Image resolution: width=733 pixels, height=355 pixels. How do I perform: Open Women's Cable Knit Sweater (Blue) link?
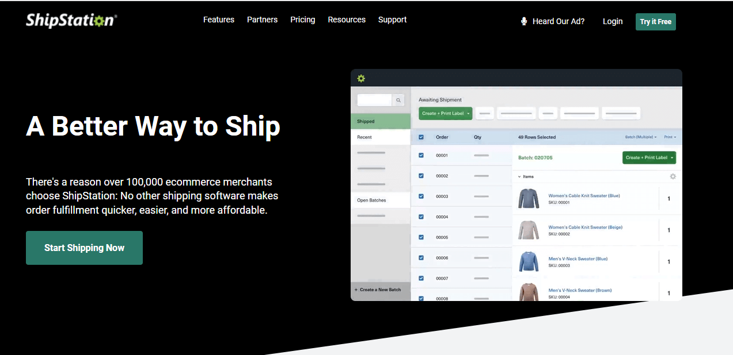tap(584, 195)
